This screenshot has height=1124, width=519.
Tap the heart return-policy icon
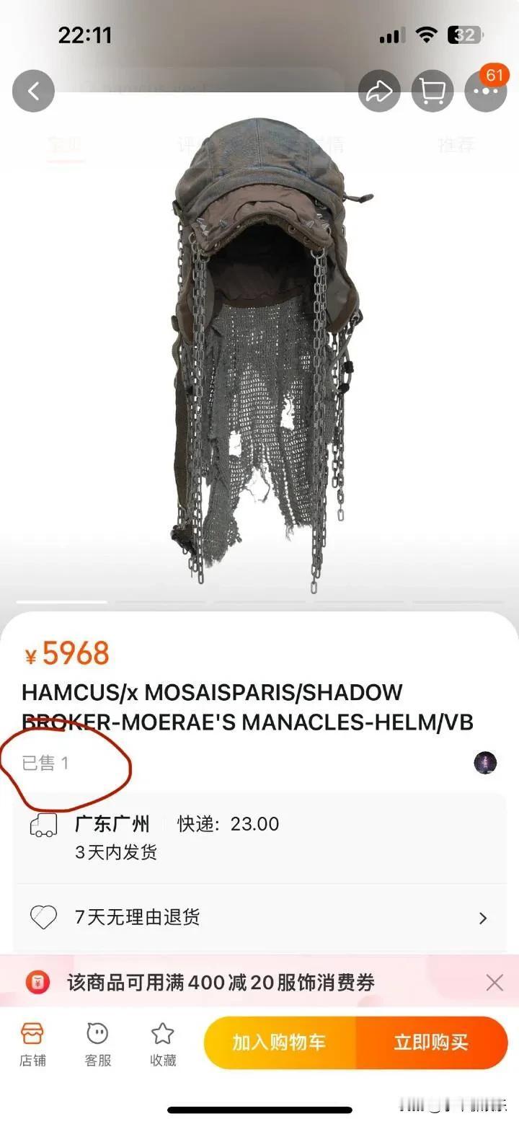pos(43,917)
